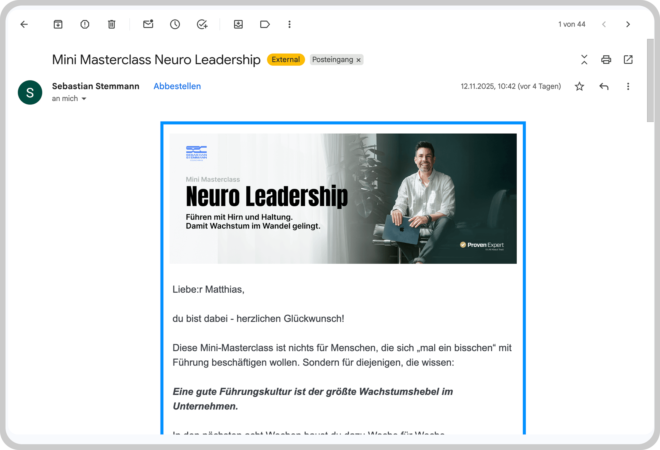Open the labels icon menu
The width and height of the screenshot is (660, 450).
coord(265,25)
